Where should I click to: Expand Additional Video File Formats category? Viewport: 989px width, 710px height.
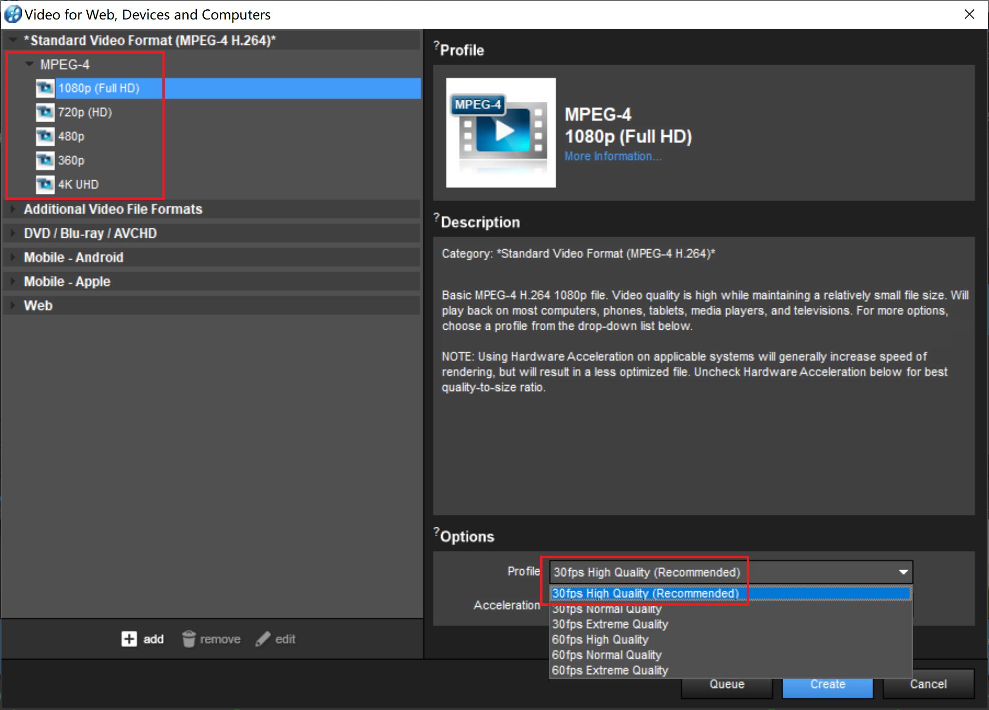point(13,209)
